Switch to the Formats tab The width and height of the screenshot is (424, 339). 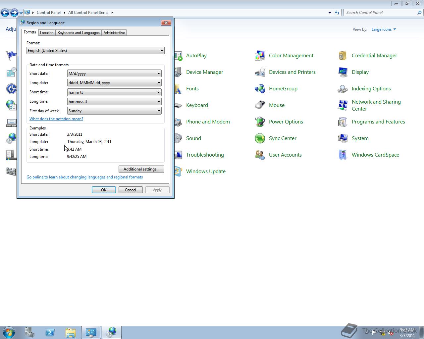30,32
